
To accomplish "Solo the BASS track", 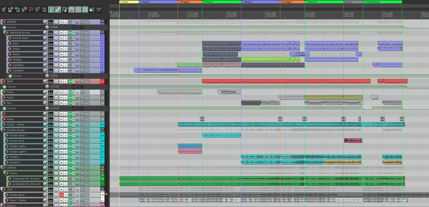I will click(x=65, y=81).
